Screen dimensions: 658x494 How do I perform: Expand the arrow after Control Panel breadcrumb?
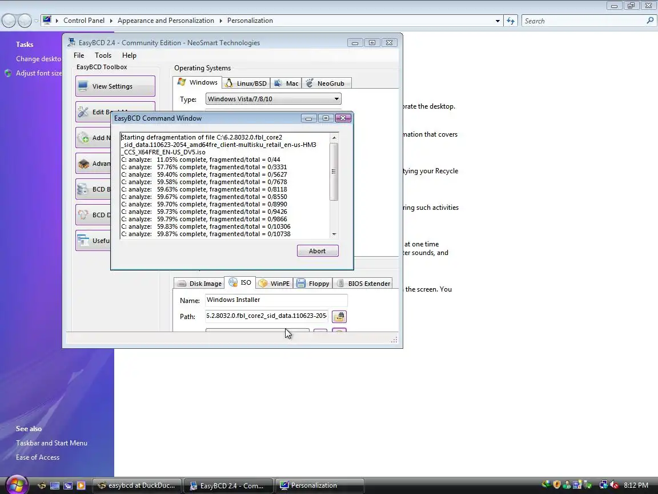(111, 21)
